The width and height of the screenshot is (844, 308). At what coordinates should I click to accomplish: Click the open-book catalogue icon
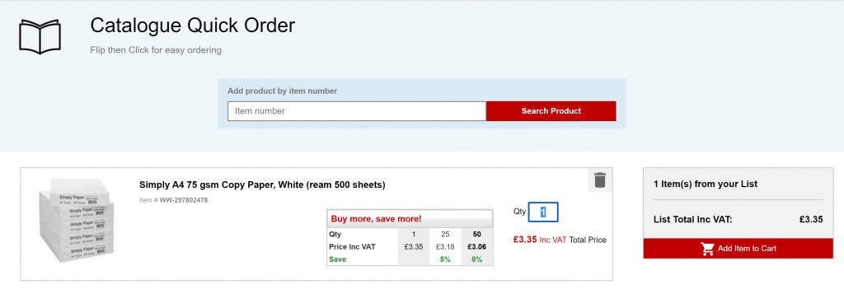pos(40,36)
